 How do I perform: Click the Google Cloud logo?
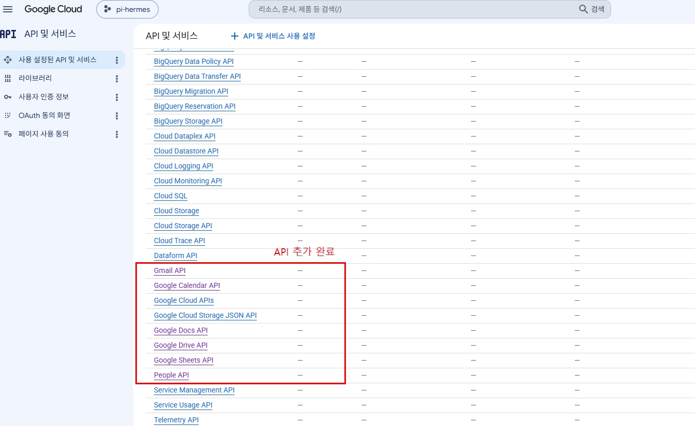tap(53, 9)
